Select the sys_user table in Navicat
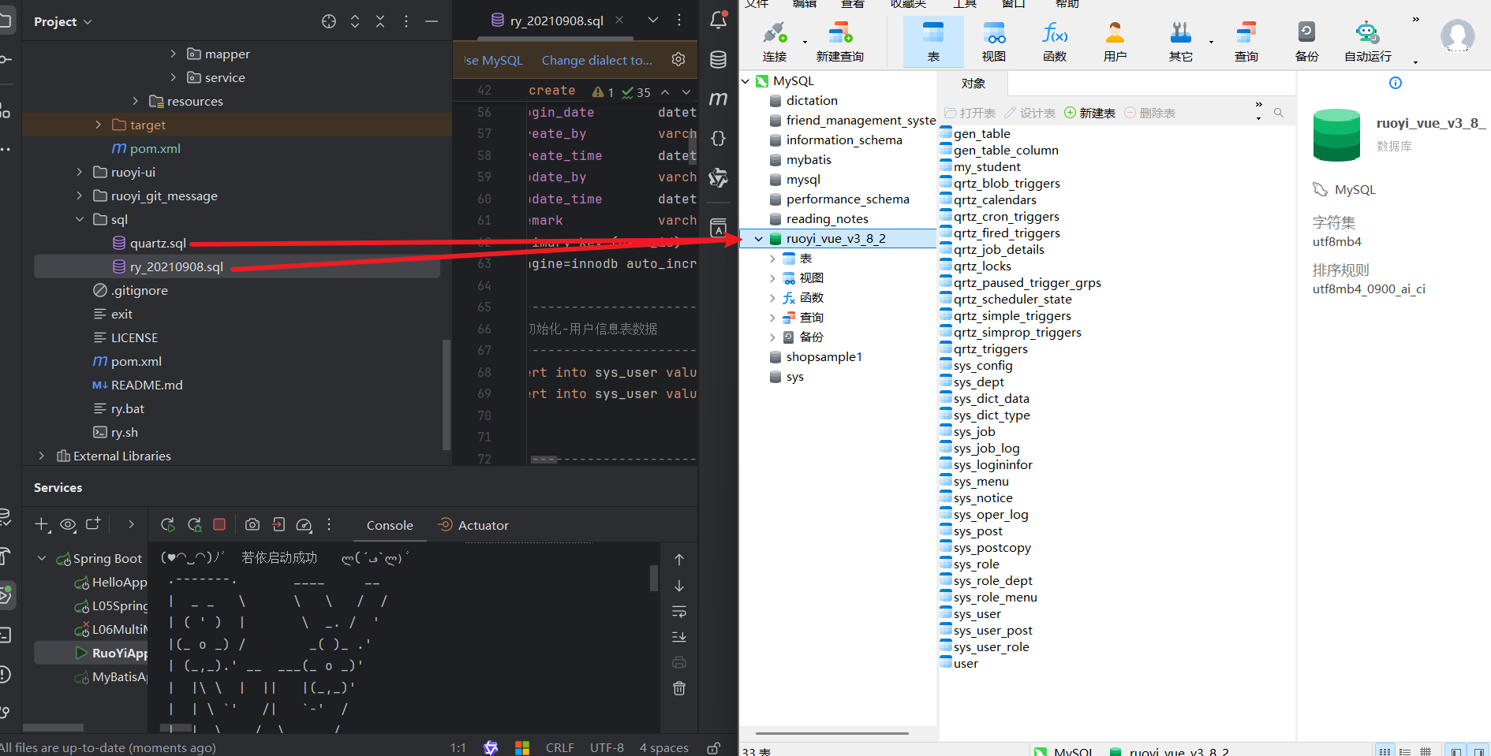 pyautogui.click(x=977, y=614)
